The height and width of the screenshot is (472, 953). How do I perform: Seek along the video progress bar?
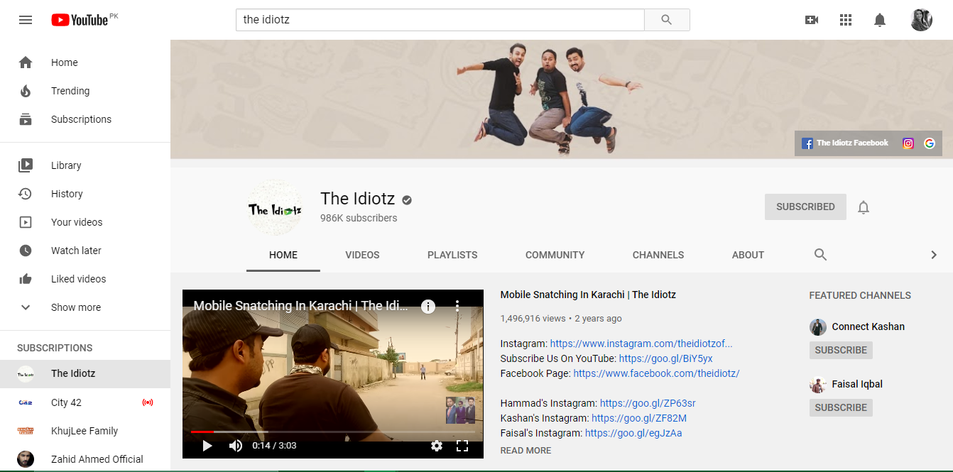pos(333,432)
